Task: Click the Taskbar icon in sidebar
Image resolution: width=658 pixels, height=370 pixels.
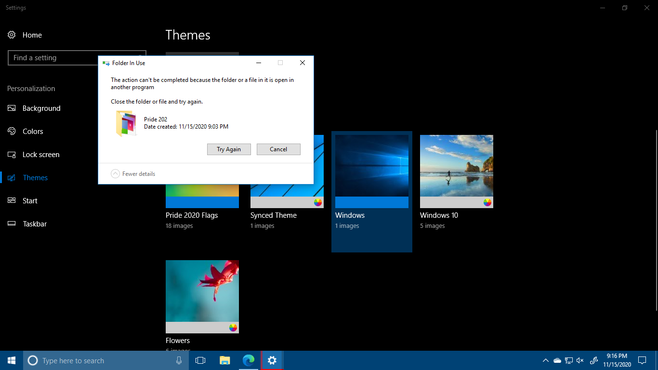Action: pos(12,224)
